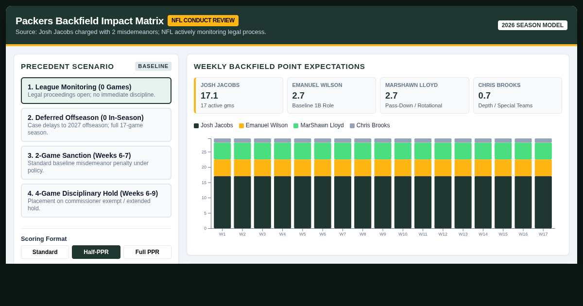
Task: Select the W9 bar in chart
Action: coord(383,184)
